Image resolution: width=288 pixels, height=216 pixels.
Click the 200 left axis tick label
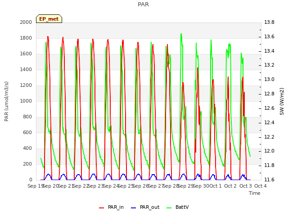[27, 164]
